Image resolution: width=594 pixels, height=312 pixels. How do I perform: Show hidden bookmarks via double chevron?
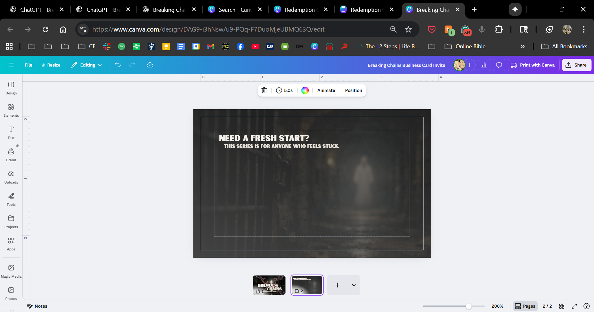(x=522, y=46)
